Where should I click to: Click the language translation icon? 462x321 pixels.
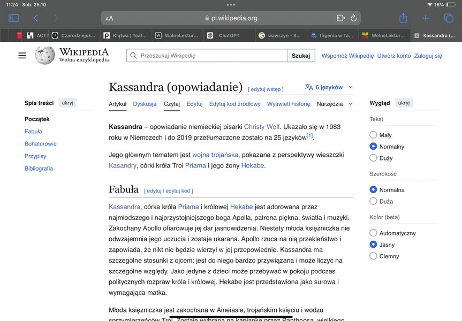coord(309,87)
